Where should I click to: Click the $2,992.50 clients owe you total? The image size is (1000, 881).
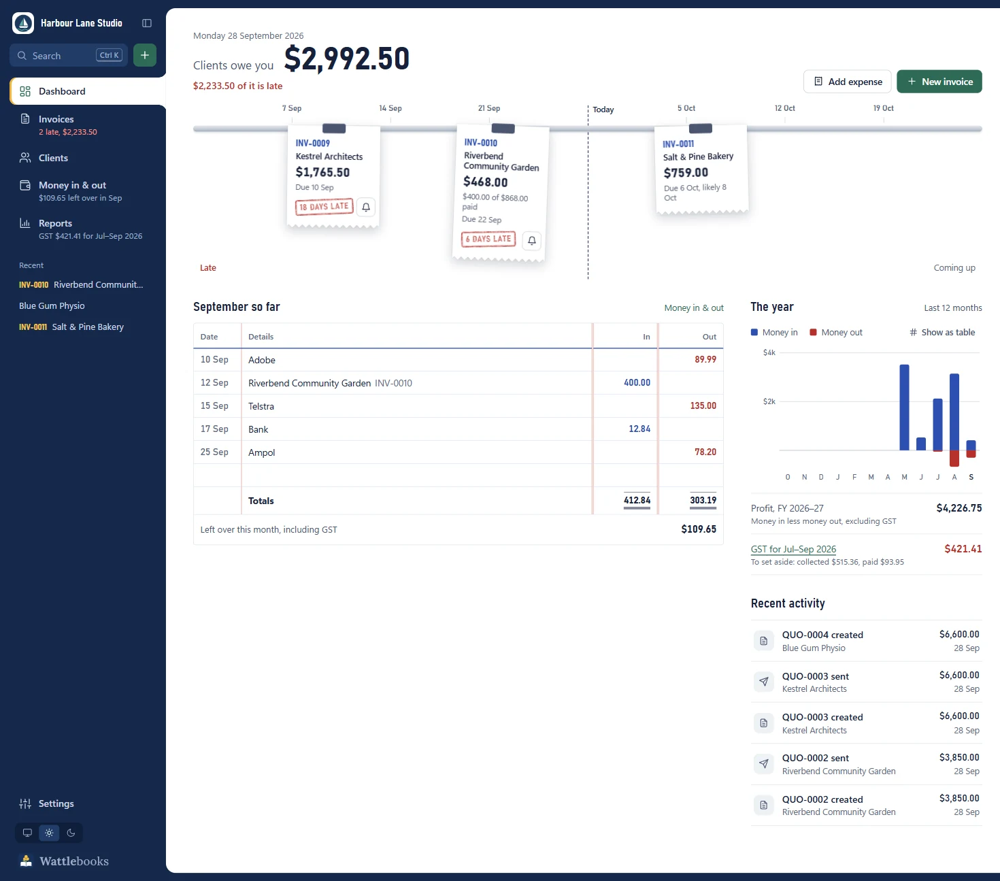coord(347,59)
